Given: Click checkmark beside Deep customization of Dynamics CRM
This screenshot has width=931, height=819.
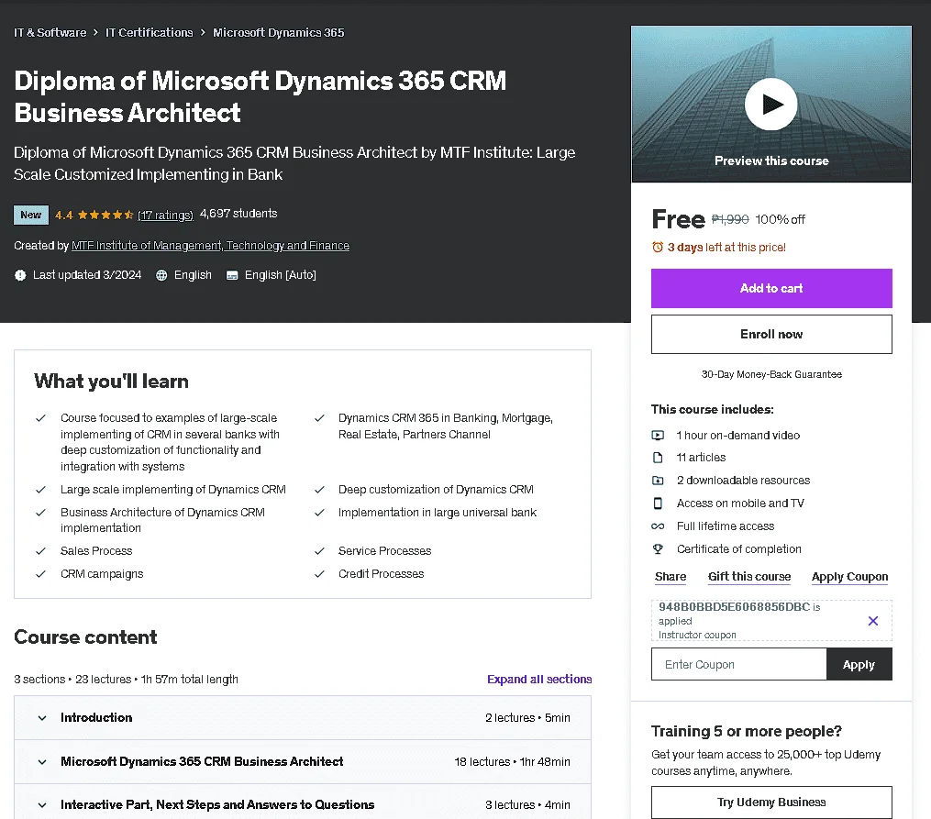Looking at the screenshot, I should (x=319, y=490).
